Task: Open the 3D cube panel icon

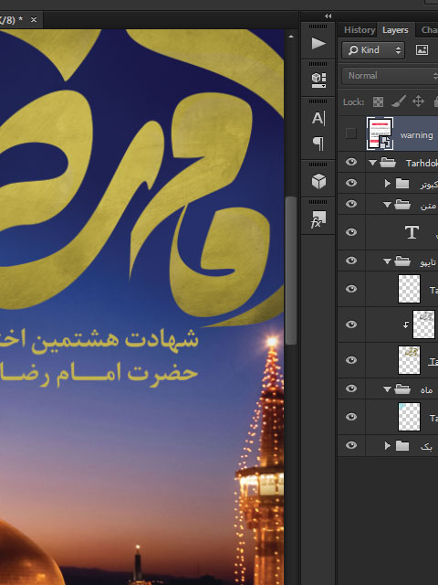Action: click(x=318, y=181)
